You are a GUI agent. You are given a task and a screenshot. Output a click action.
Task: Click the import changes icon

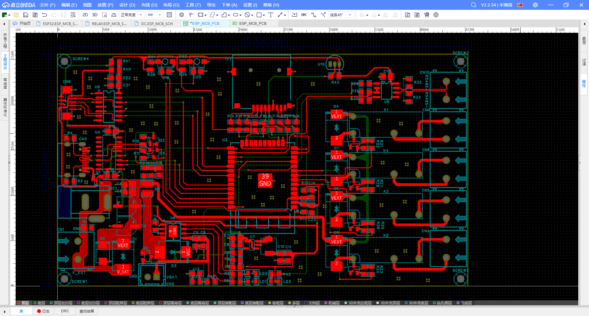point(294,15)
